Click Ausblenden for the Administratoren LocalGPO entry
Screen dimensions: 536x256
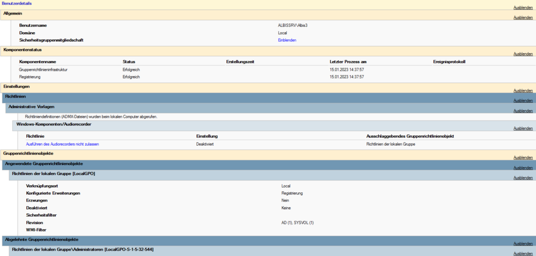pyautogui.click(x=523, y=253)
